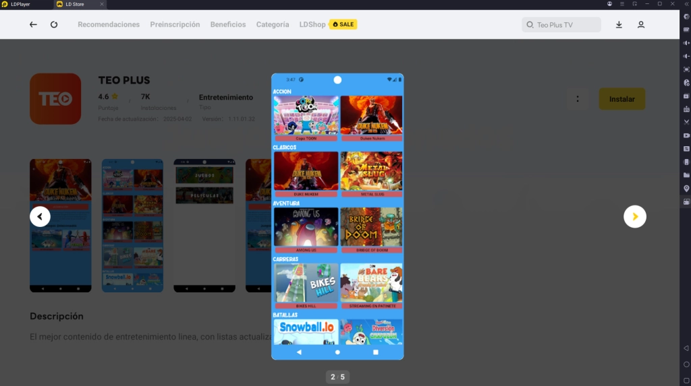Click the Entretenimiento category label
Viewport: 691px width, 386px height.
(225, 97)
